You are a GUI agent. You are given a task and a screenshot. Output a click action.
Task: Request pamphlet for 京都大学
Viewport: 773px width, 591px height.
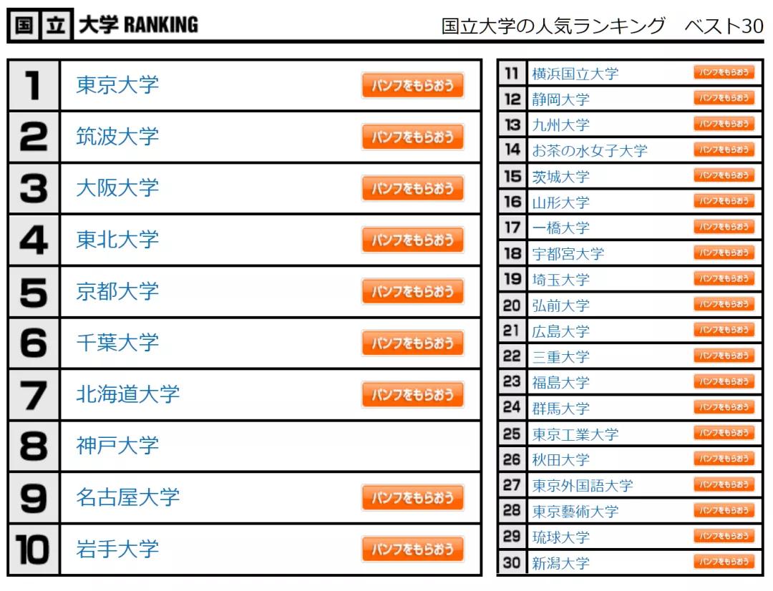point(412,291)
